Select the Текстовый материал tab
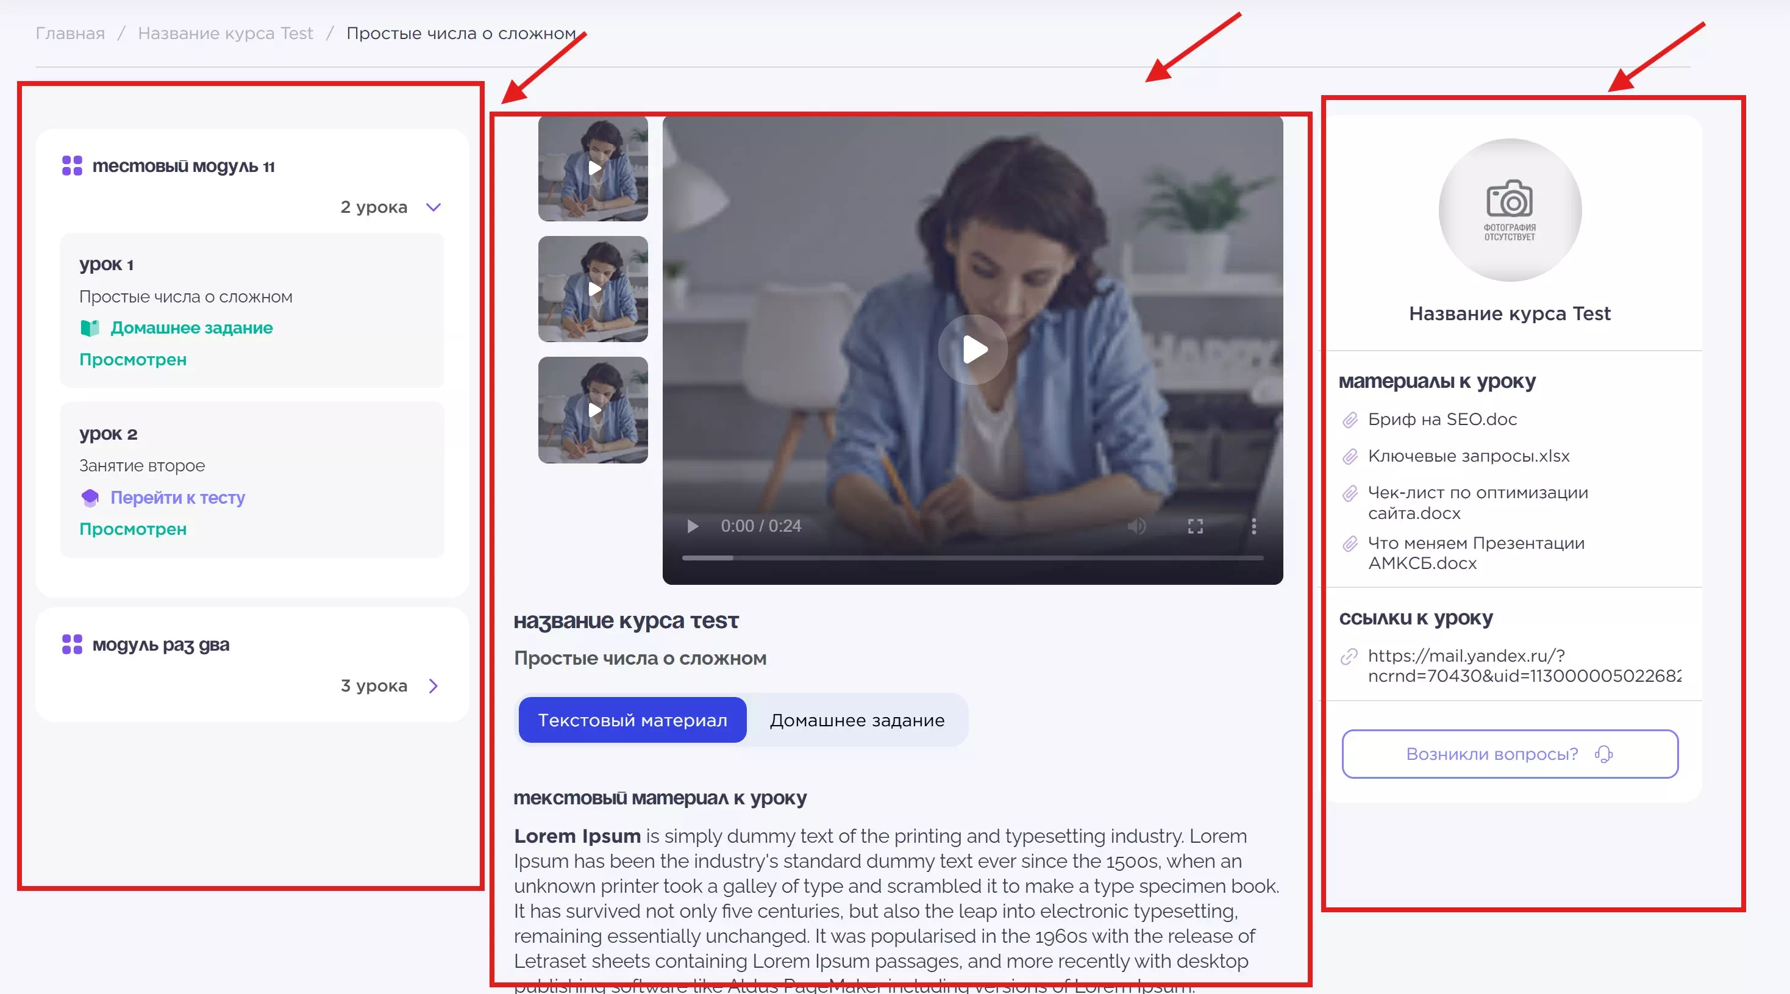This screenshot has height=994, width=1790. pos(632,720)
